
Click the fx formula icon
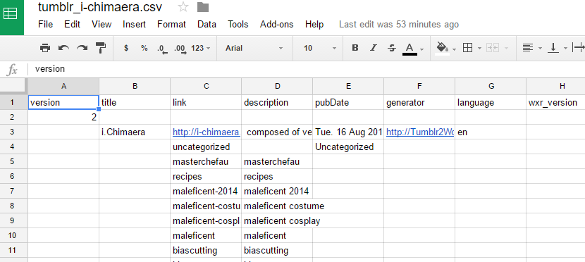coord(12,69)
